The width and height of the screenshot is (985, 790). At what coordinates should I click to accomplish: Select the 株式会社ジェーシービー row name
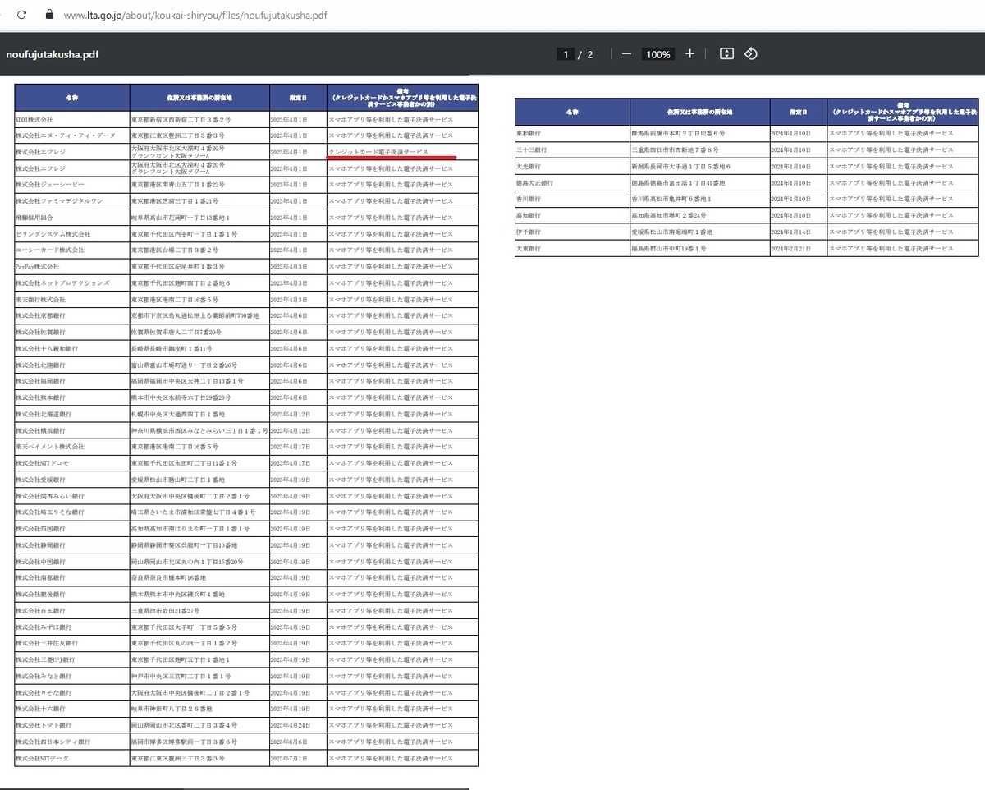[72, 185]
